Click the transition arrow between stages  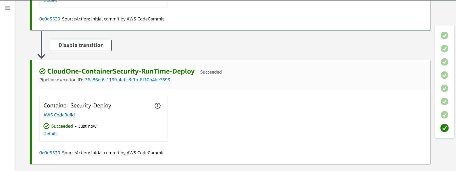pos(41,45)
